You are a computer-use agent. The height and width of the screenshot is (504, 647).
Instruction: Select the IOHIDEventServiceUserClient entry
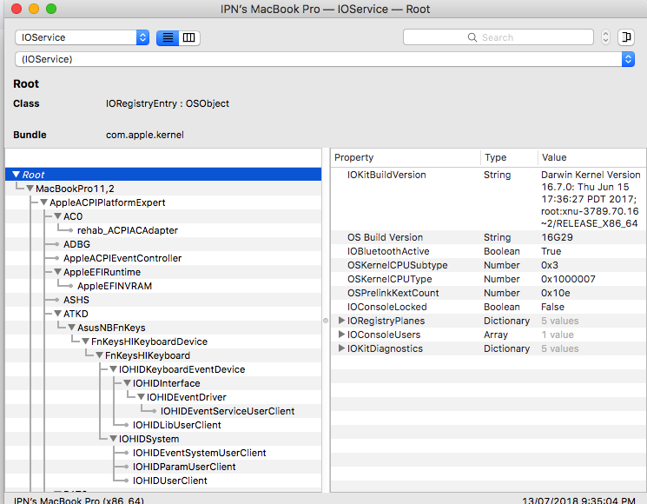(x=228, y=411)
